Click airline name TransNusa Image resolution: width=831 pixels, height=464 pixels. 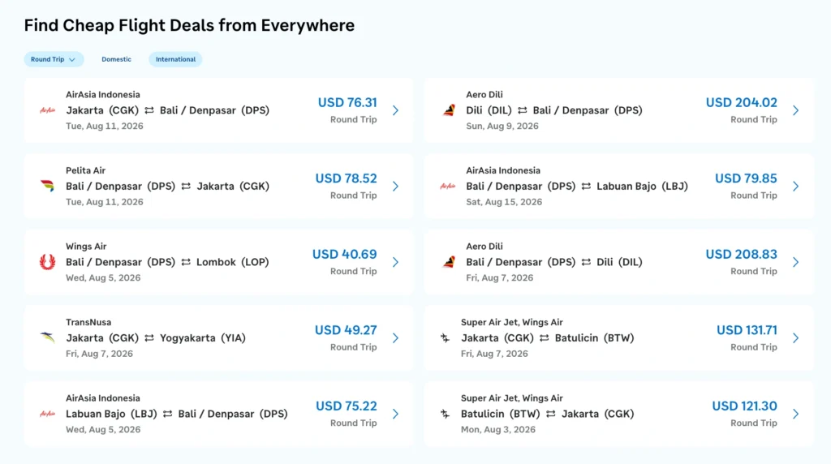coord(88,322)
